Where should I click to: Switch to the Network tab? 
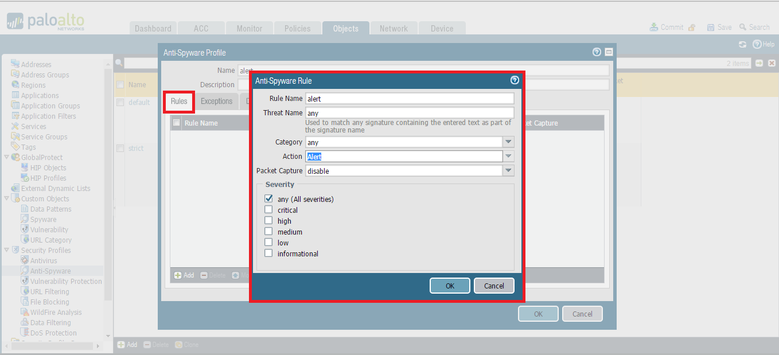(394, 28)
